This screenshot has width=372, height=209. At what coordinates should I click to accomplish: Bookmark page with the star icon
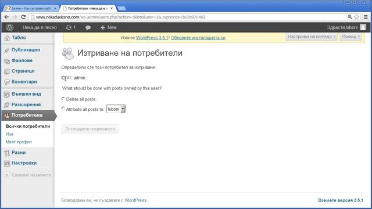[x=356, y=17]
